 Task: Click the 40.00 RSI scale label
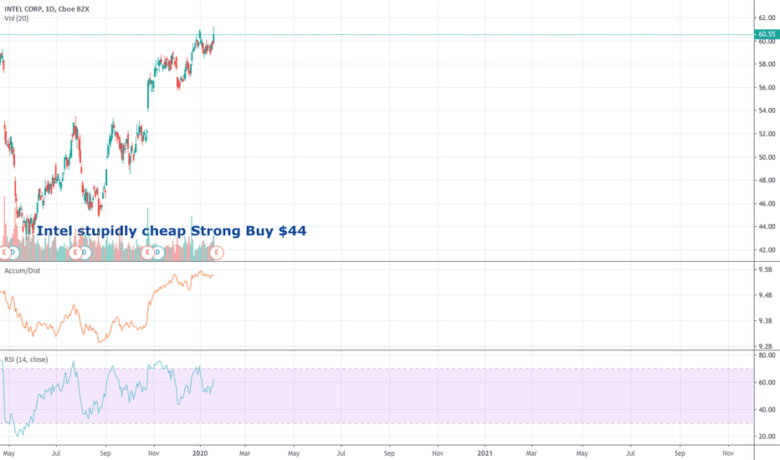pyautogui.click(x=767, y=410)
